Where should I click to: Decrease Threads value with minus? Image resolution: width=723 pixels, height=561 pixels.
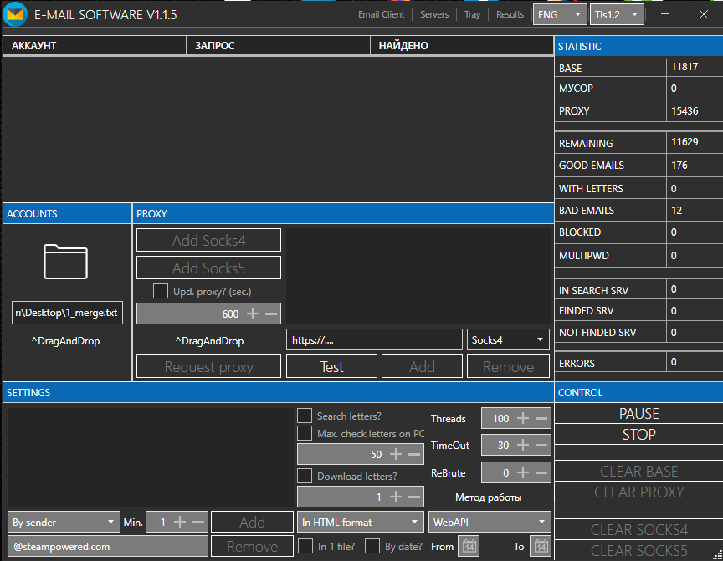pos(541,418)
